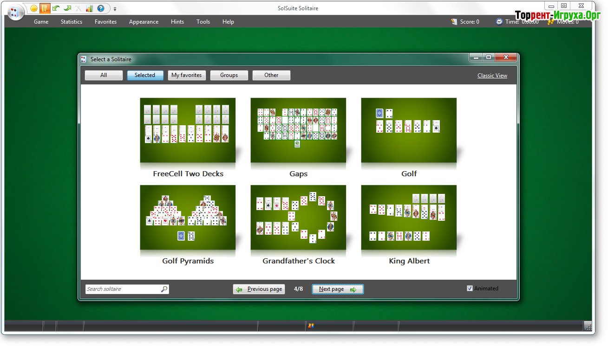Click the green undo arrow icon
The image size is (608, 346).
click(56, 8)
